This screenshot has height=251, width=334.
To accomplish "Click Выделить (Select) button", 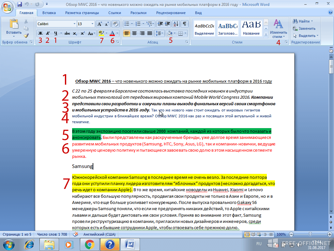I will 306,36.
